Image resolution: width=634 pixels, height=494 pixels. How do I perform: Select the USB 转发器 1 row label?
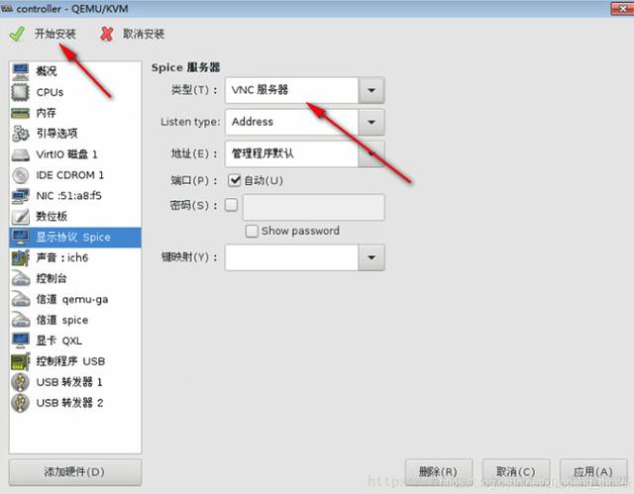point(69,382)
